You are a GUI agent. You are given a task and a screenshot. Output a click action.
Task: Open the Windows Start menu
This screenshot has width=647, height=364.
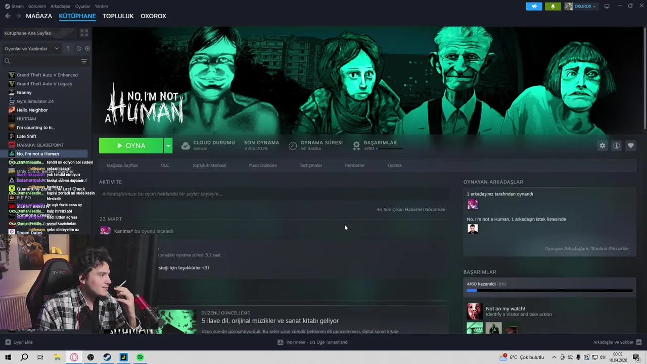pos(8,357)
